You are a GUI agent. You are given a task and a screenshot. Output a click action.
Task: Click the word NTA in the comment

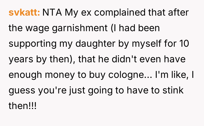52,13
